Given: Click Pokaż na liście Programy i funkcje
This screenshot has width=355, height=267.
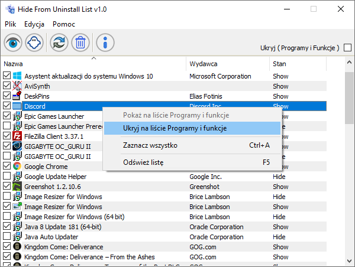Looking at the screenshot, I should point(192,115).
